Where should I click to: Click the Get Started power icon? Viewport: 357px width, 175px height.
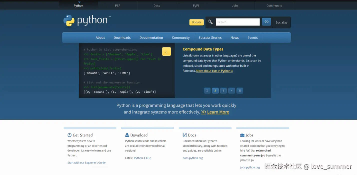[69, 135]
